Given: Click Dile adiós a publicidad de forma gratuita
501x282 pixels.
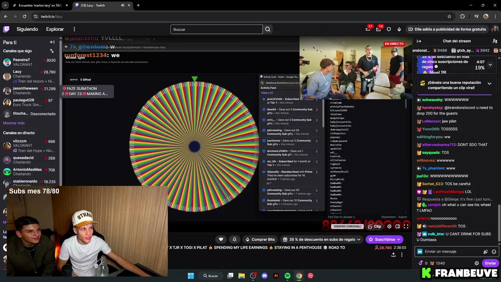Looking at the screenshot, I should click(x=447, y=29).
